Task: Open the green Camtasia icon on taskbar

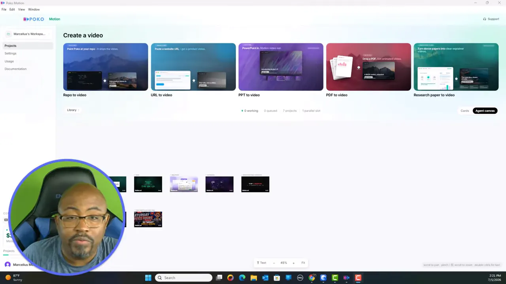Action: tap(335, 278)
